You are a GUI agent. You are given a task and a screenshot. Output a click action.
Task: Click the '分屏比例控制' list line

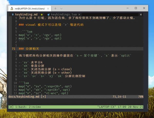pos(52,76)
